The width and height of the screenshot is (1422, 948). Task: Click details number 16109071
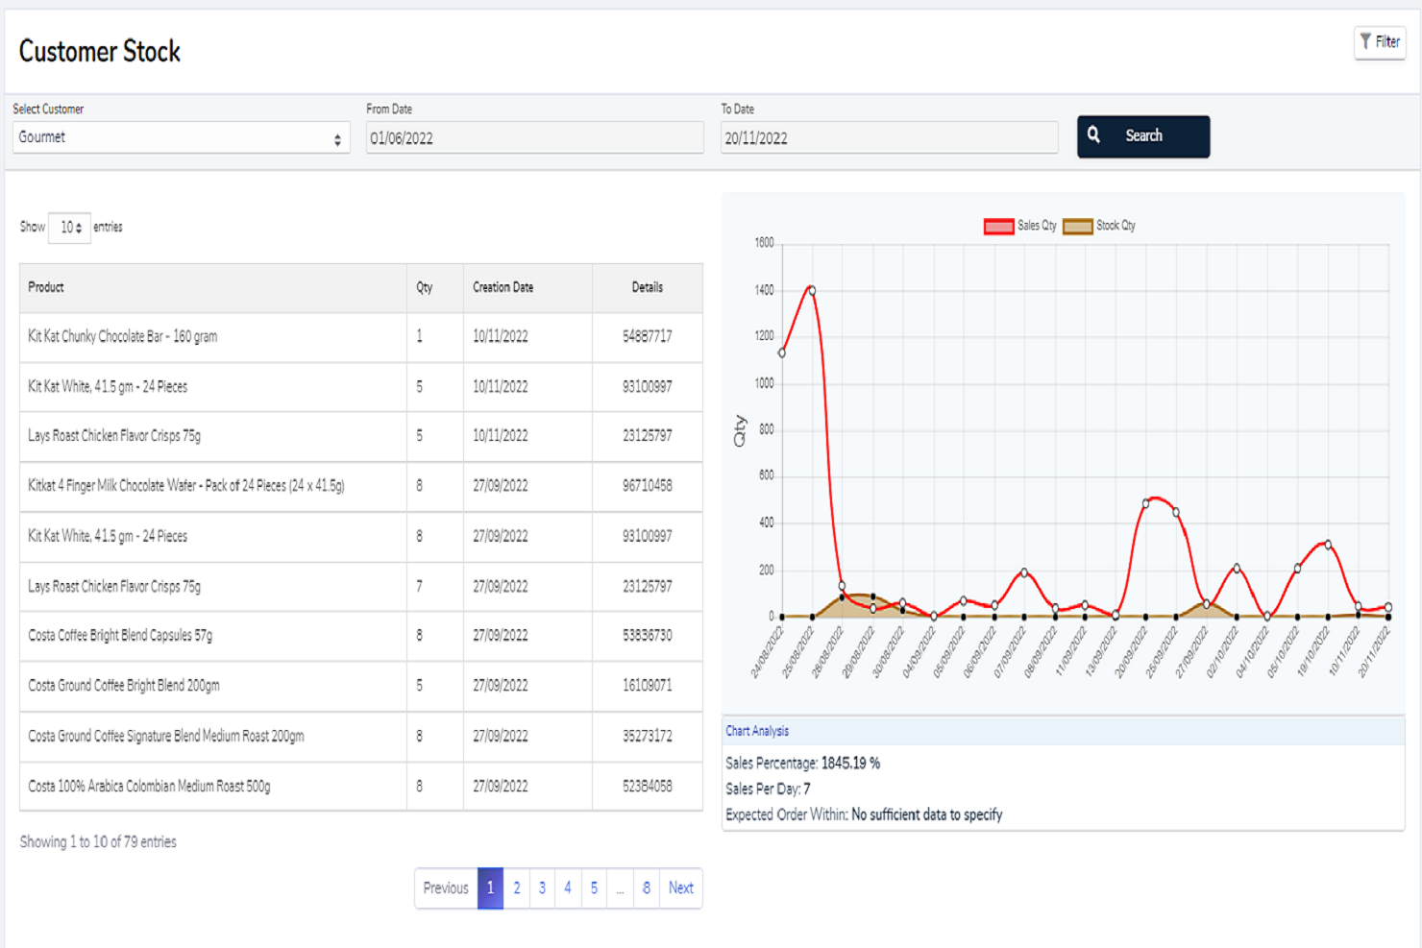647,686
